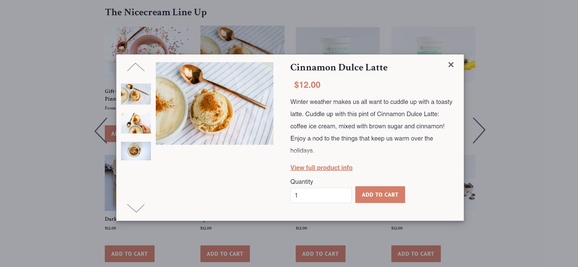The width and height of the screenshot is (578, 267).
Task: Add Cinnamon Dulce Latte to cart in popup
Action: coord(380,195)
